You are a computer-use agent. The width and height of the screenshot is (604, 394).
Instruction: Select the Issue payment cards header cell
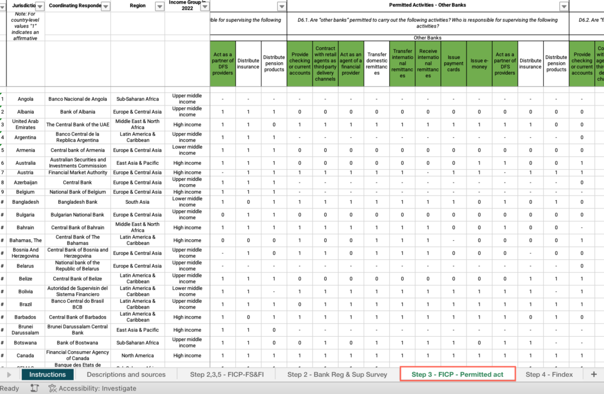coord(454,64)
